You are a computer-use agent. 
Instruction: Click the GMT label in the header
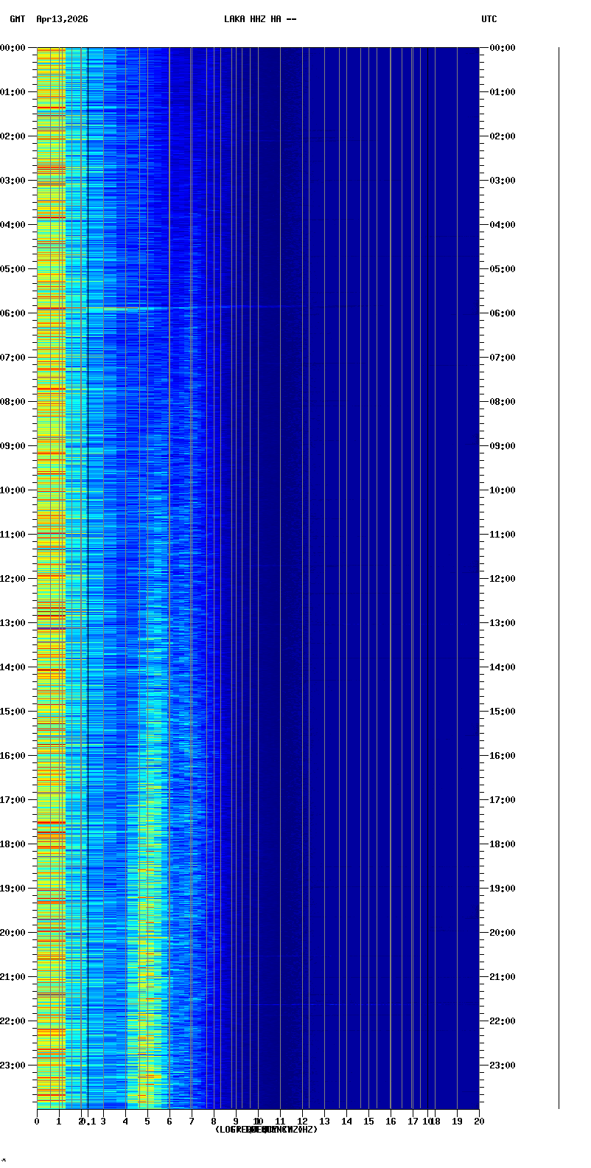click(17, 19)
